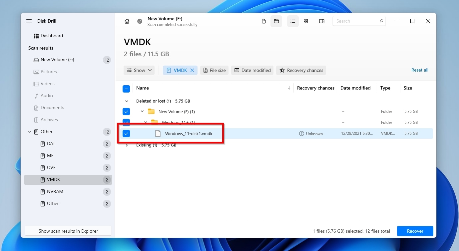The image size is (459, 251).
Task: Click the VMDK filter chip label
Action: pos(180,70)
